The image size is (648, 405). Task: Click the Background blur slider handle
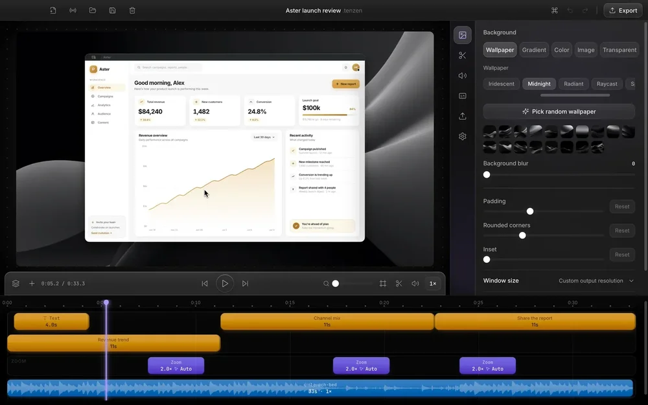(x=487, y=175)
